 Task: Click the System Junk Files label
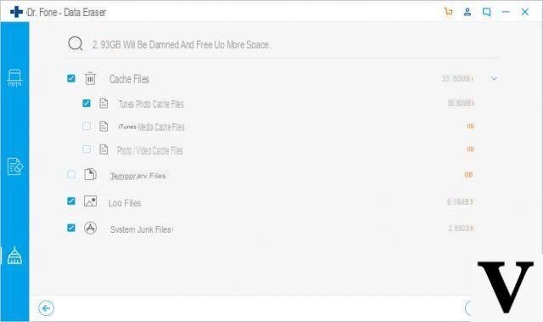pyautogui.click(x=141, y=229)
